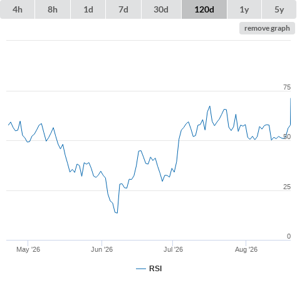The height and width of the screenshot is (285, 297).
Task: Select the 4h time range tab
Action: point(18,9)
